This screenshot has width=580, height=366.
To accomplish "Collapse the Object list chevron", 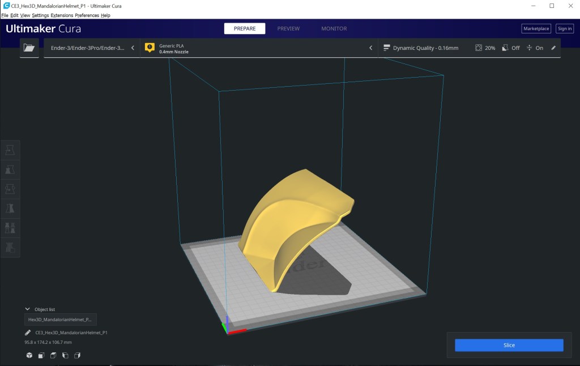I will 27,309.
